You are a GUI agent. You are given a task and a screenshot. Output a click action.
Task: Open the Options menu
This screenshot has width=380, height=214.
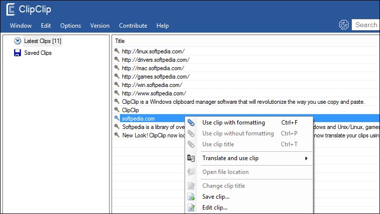[71, 26]
